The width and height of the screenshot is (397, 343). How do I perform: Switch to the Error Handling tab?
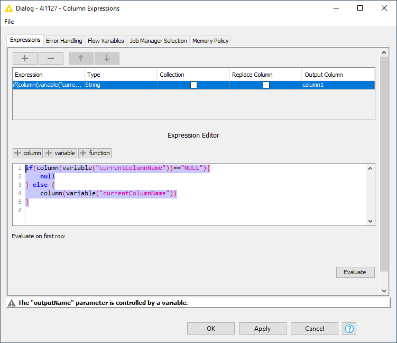click(x=64, y=41)
